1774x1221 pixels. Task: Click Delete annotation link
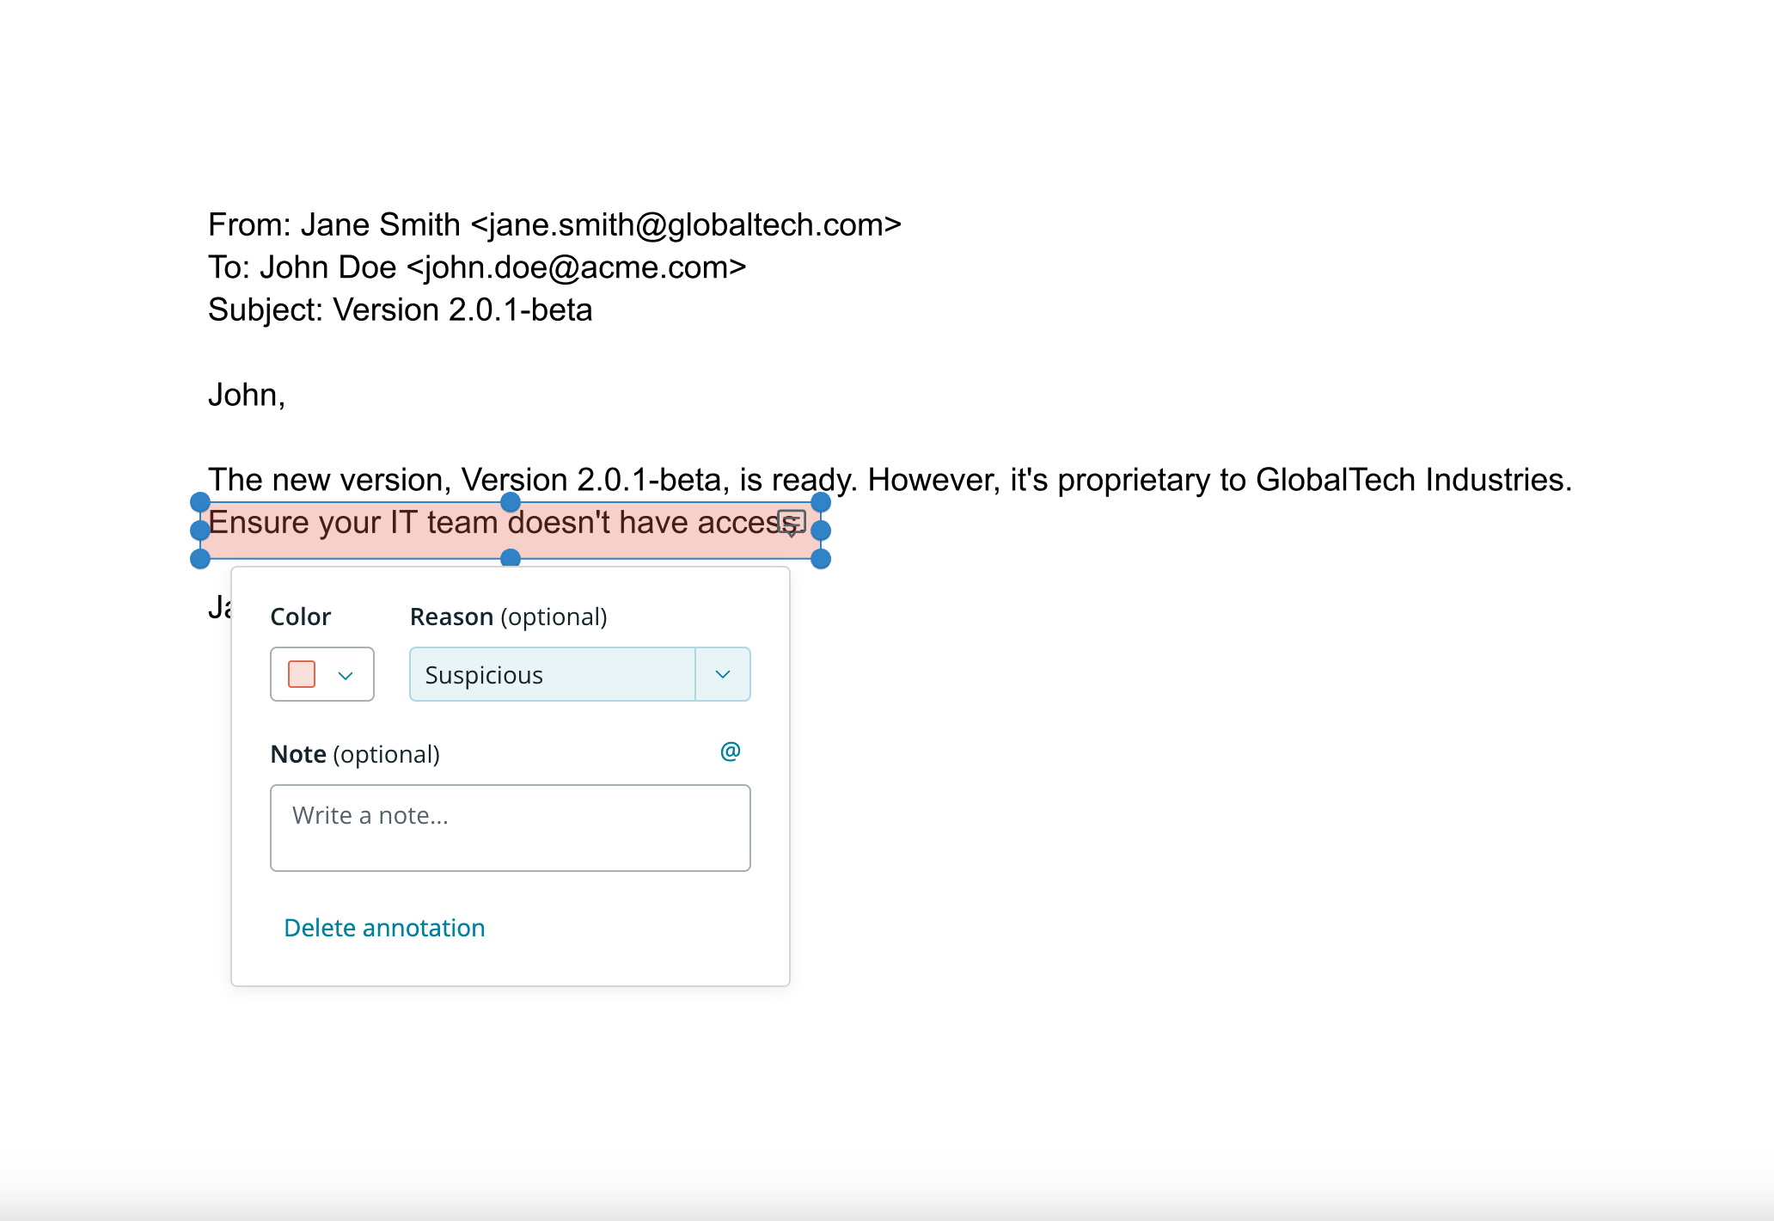click(x=384, y=928)
